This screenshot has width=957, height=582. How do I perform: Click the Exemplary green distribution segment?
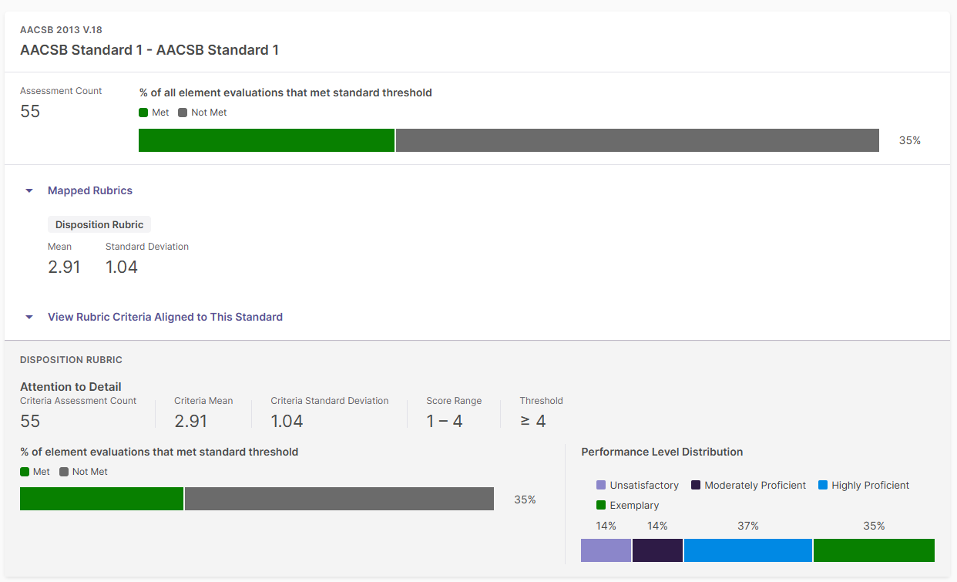click(874, 550)
